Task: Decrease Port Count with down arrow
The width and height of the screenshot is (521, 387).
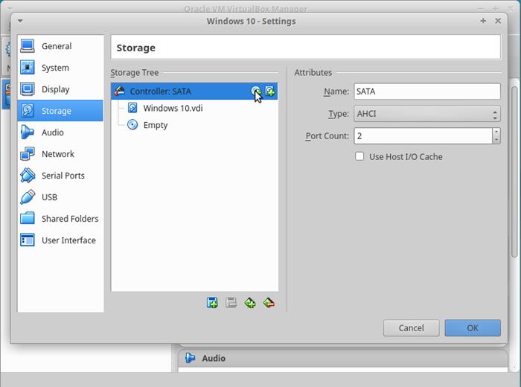Action: pyautogui.click(x=496, y=140)
